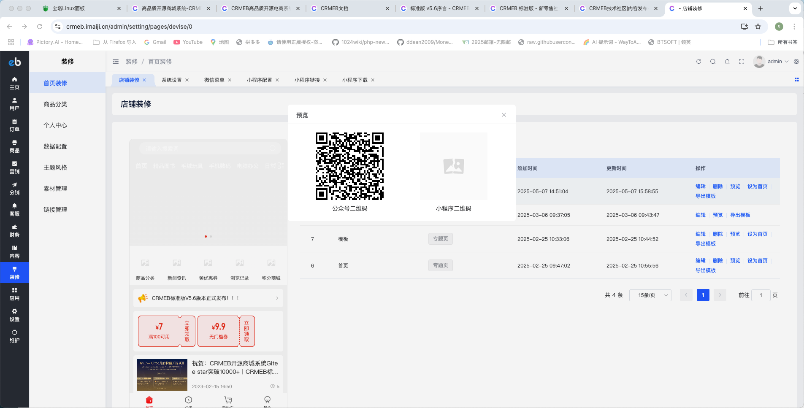The width and height of the screenshot is (804, 408).
Task: Click 编辑 for the 2025-05-07 row
Action: pos(701,186)
